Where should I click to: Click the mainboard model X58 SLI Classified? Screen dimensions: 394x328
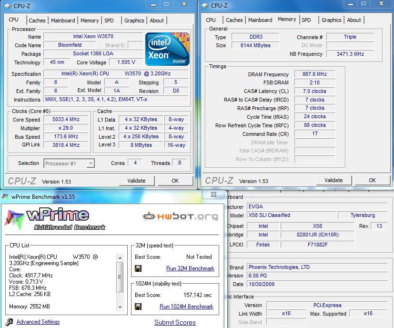coord(292,215)
